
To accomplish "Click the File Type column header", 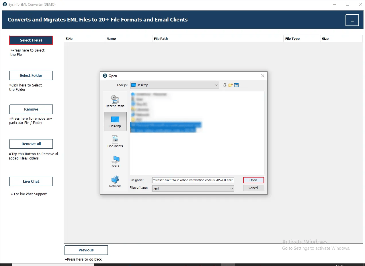I will coord(302,39).
